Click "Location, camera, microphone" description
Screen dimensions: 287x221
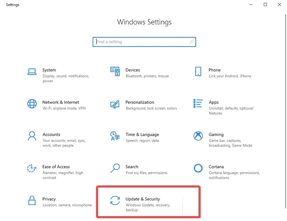(67, 205)
